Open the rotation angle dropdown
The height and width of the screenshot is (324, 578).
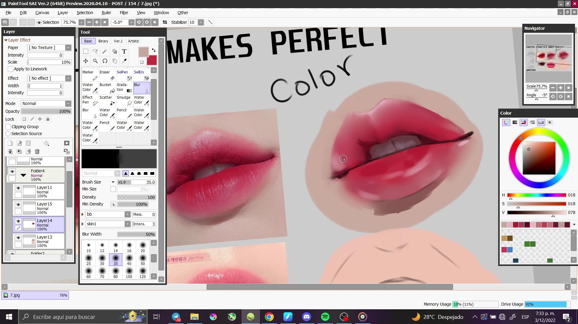tap(131, 22)
